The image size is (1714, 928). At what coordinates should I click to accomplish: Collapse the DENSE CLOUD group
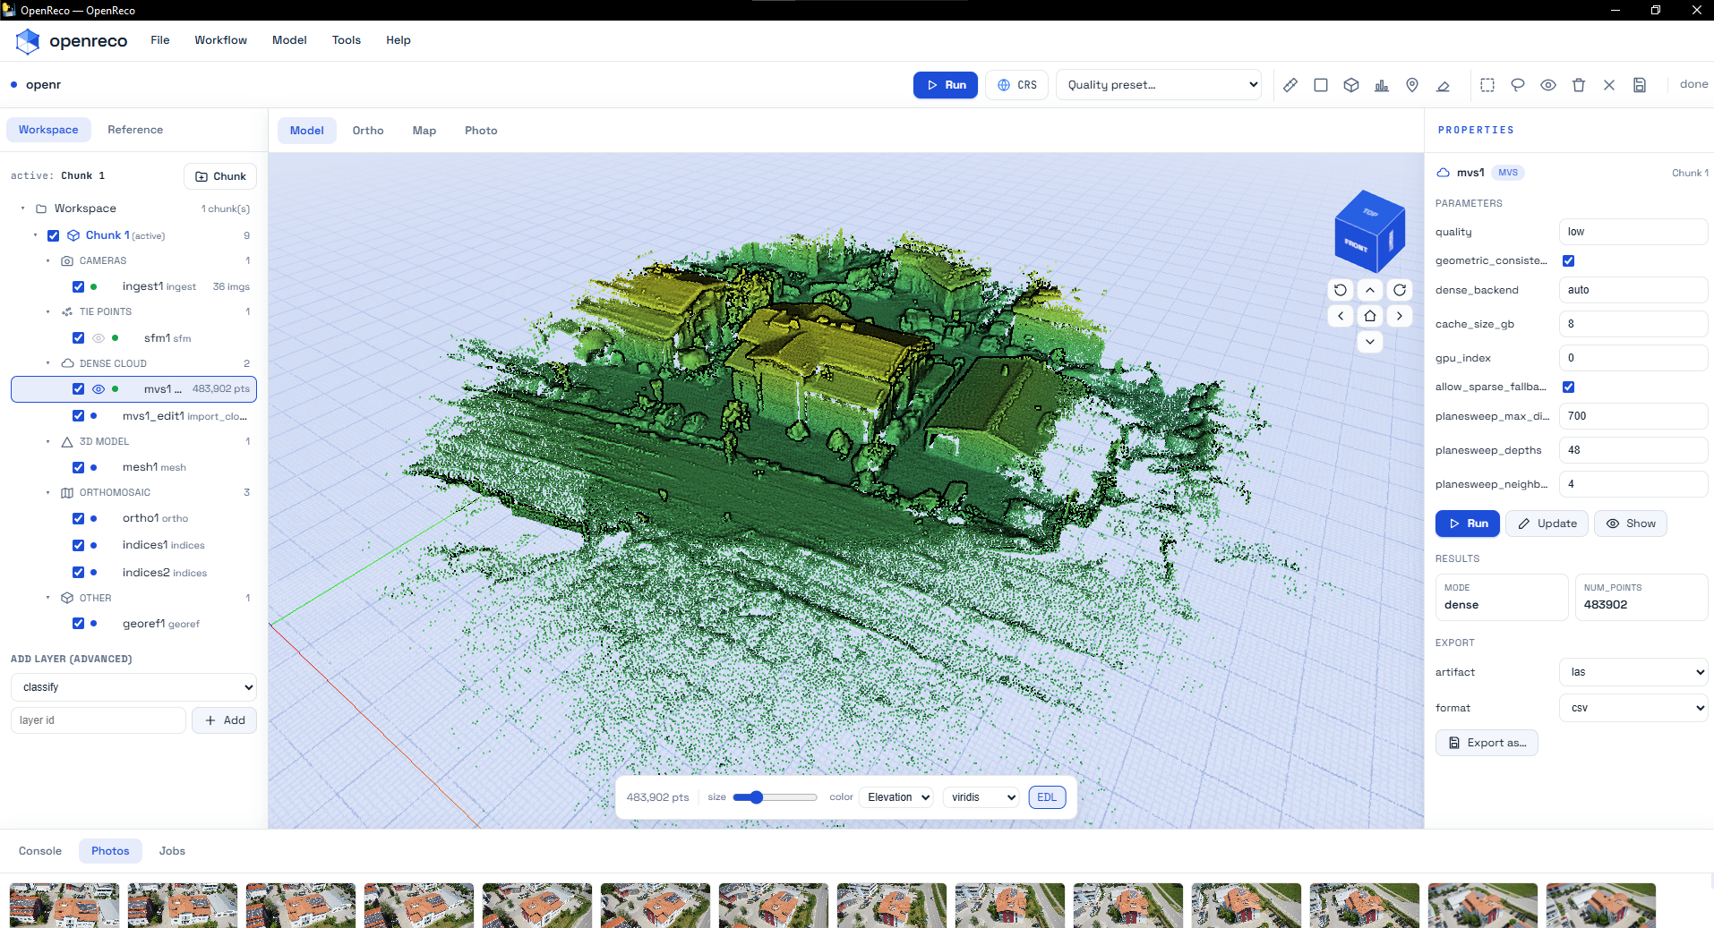click(x=48, y=363)
